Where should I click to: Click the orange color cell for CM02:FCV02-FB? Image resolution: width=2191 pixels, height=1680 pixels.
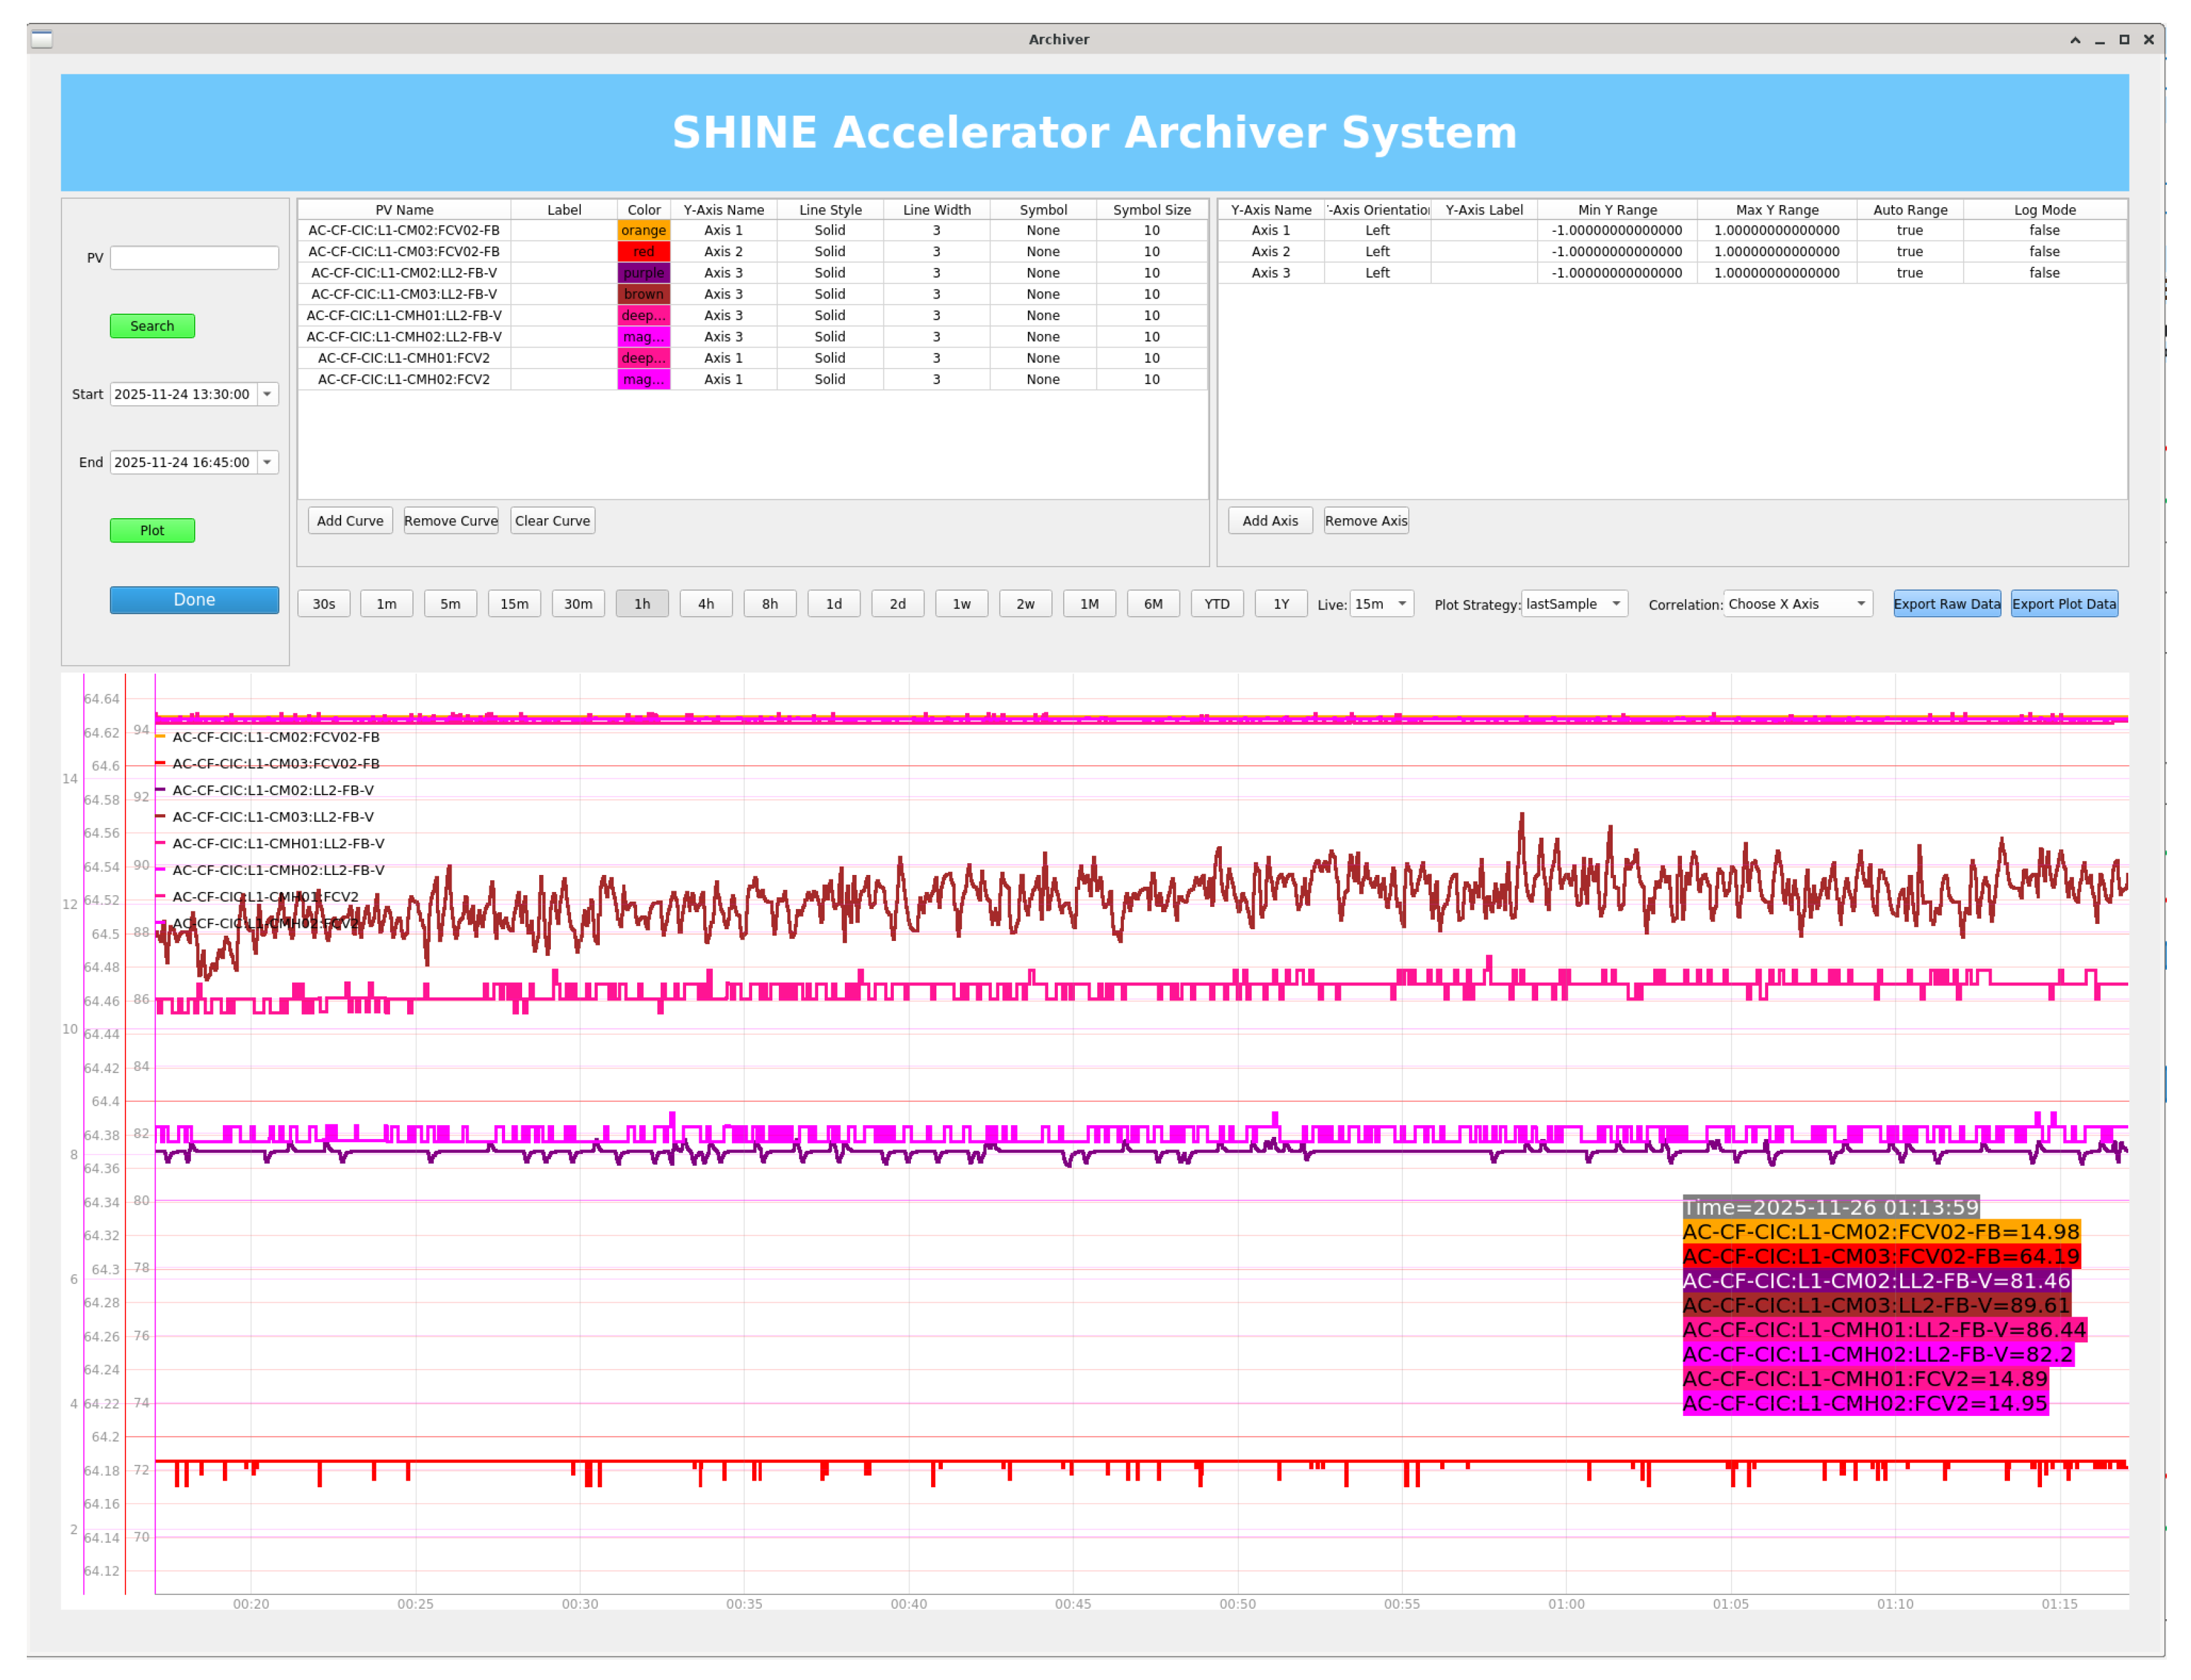(x=643, y=231)
